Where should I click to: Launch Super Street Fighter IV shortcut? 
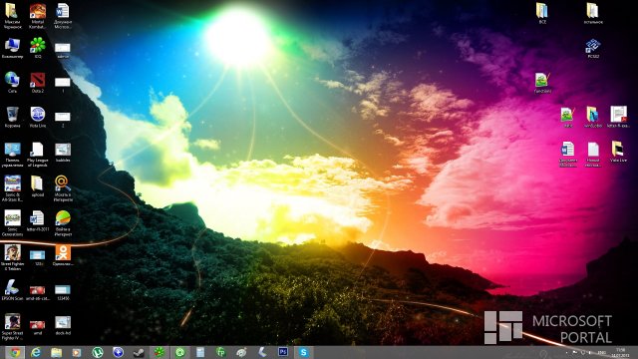[x=12, y=327]
